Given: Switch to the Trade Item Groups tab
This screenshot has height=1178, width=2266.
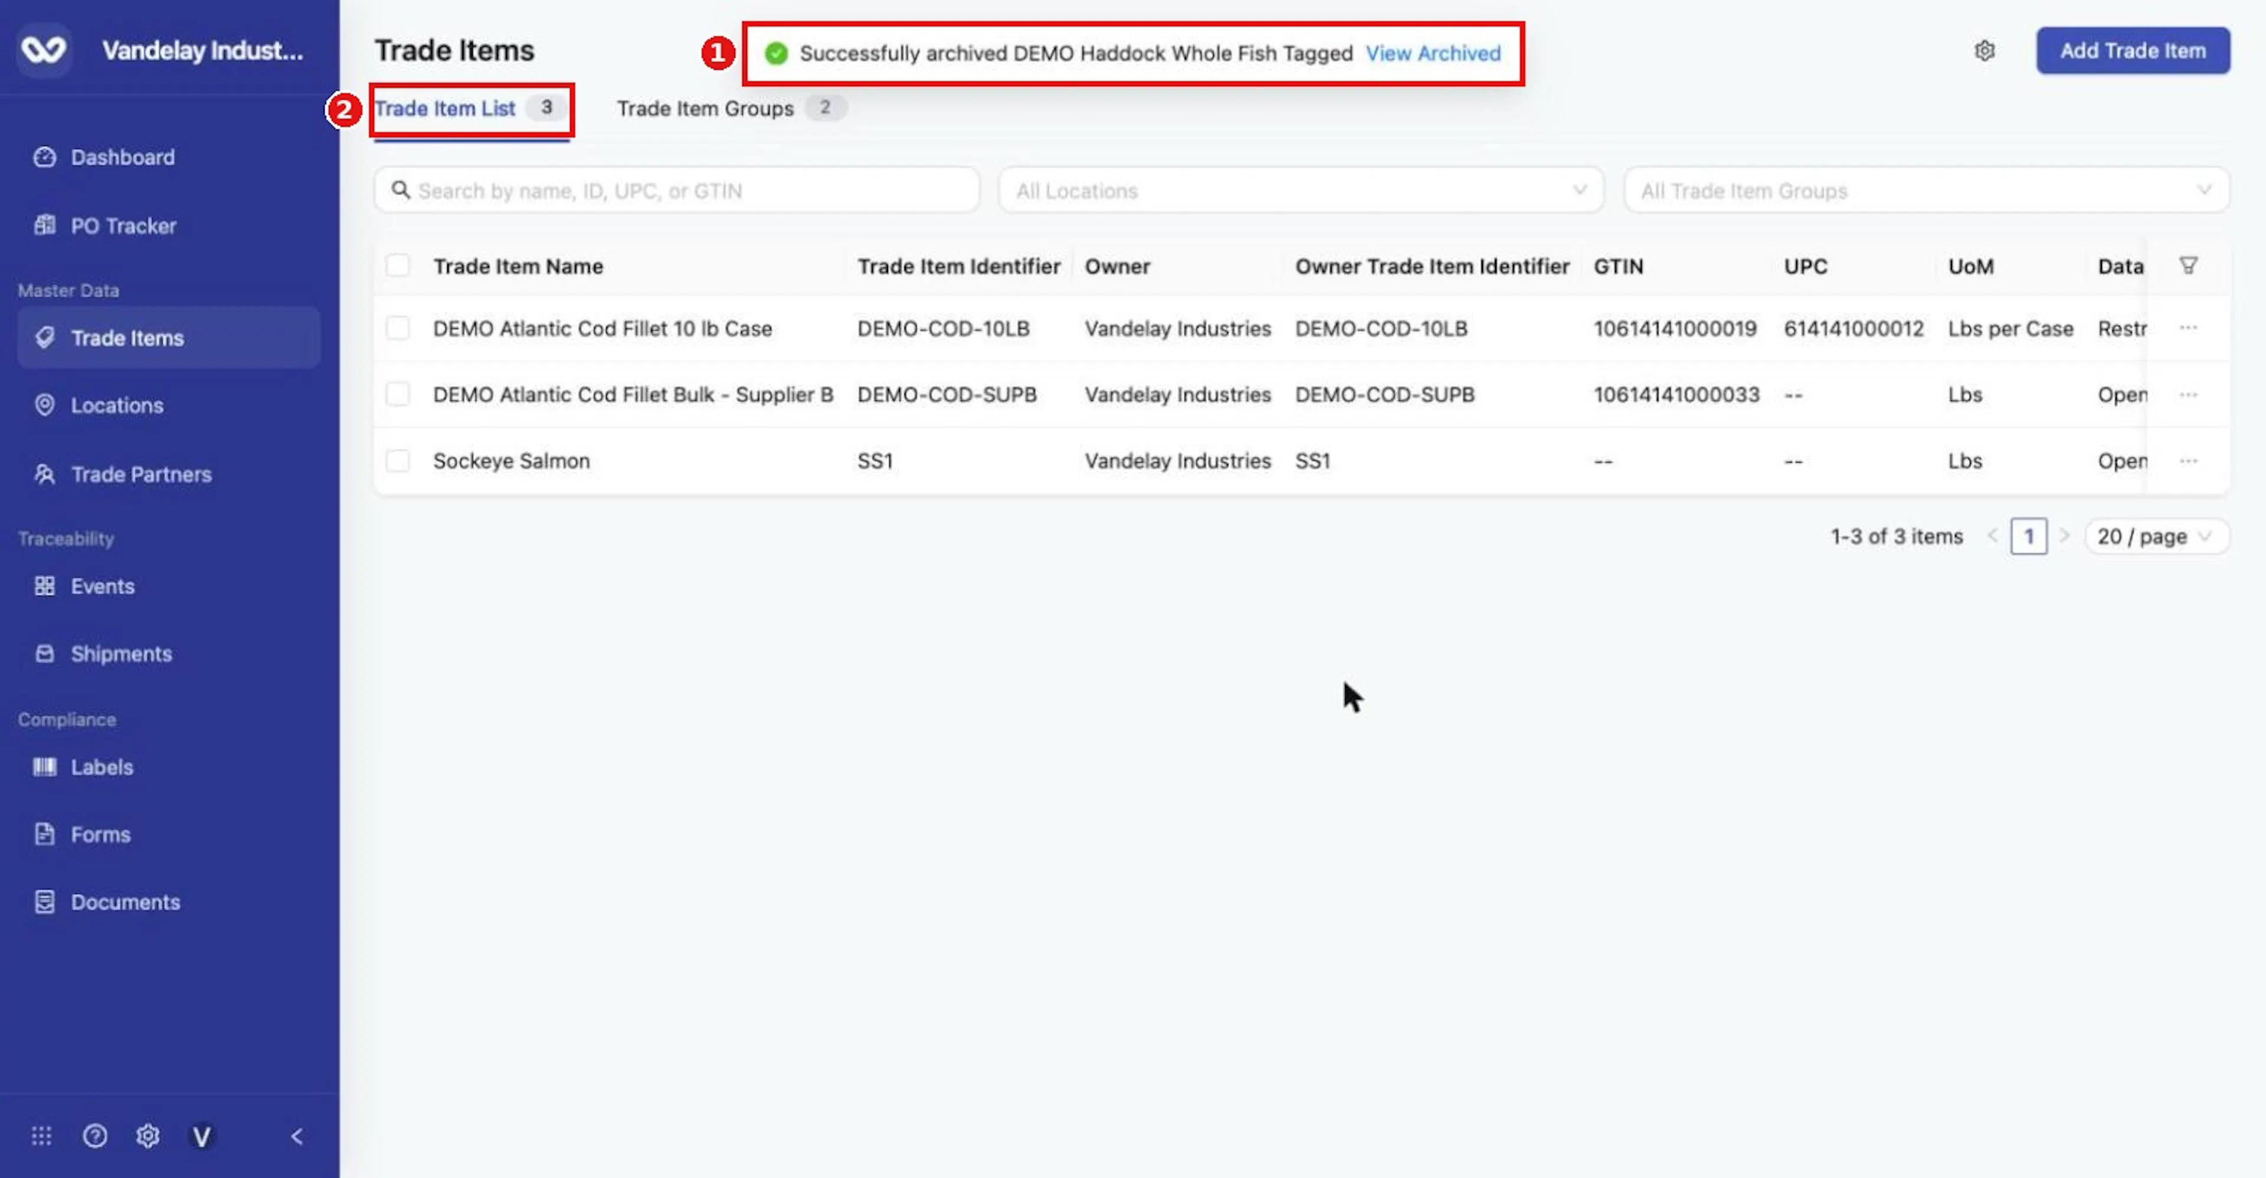Looking at the screenshot, I should point(731,108).
